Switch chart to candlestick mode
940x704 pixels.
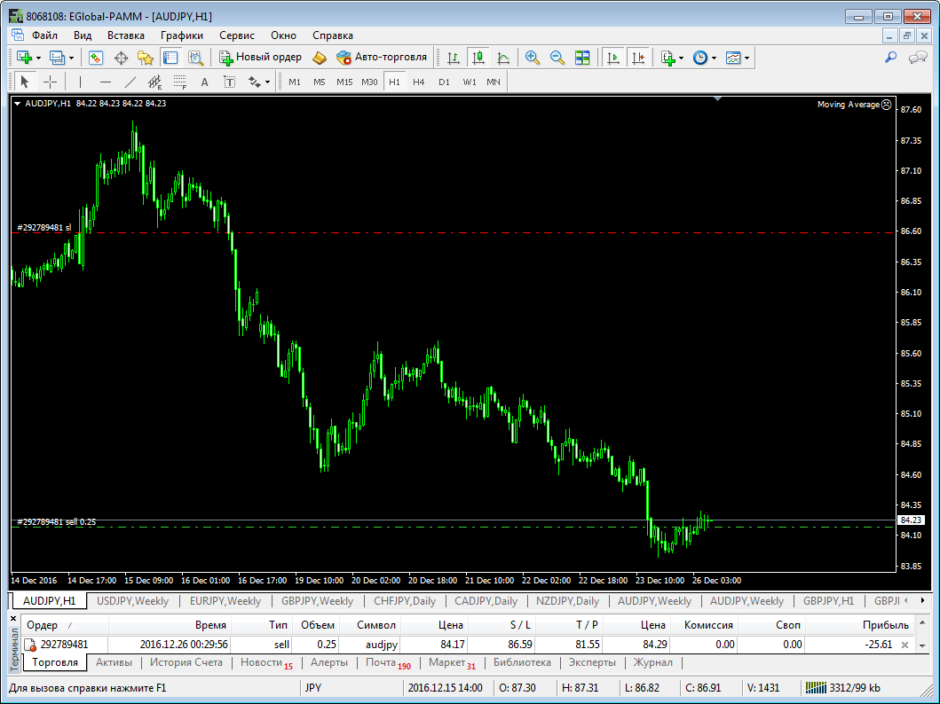(x=478, y=58)
